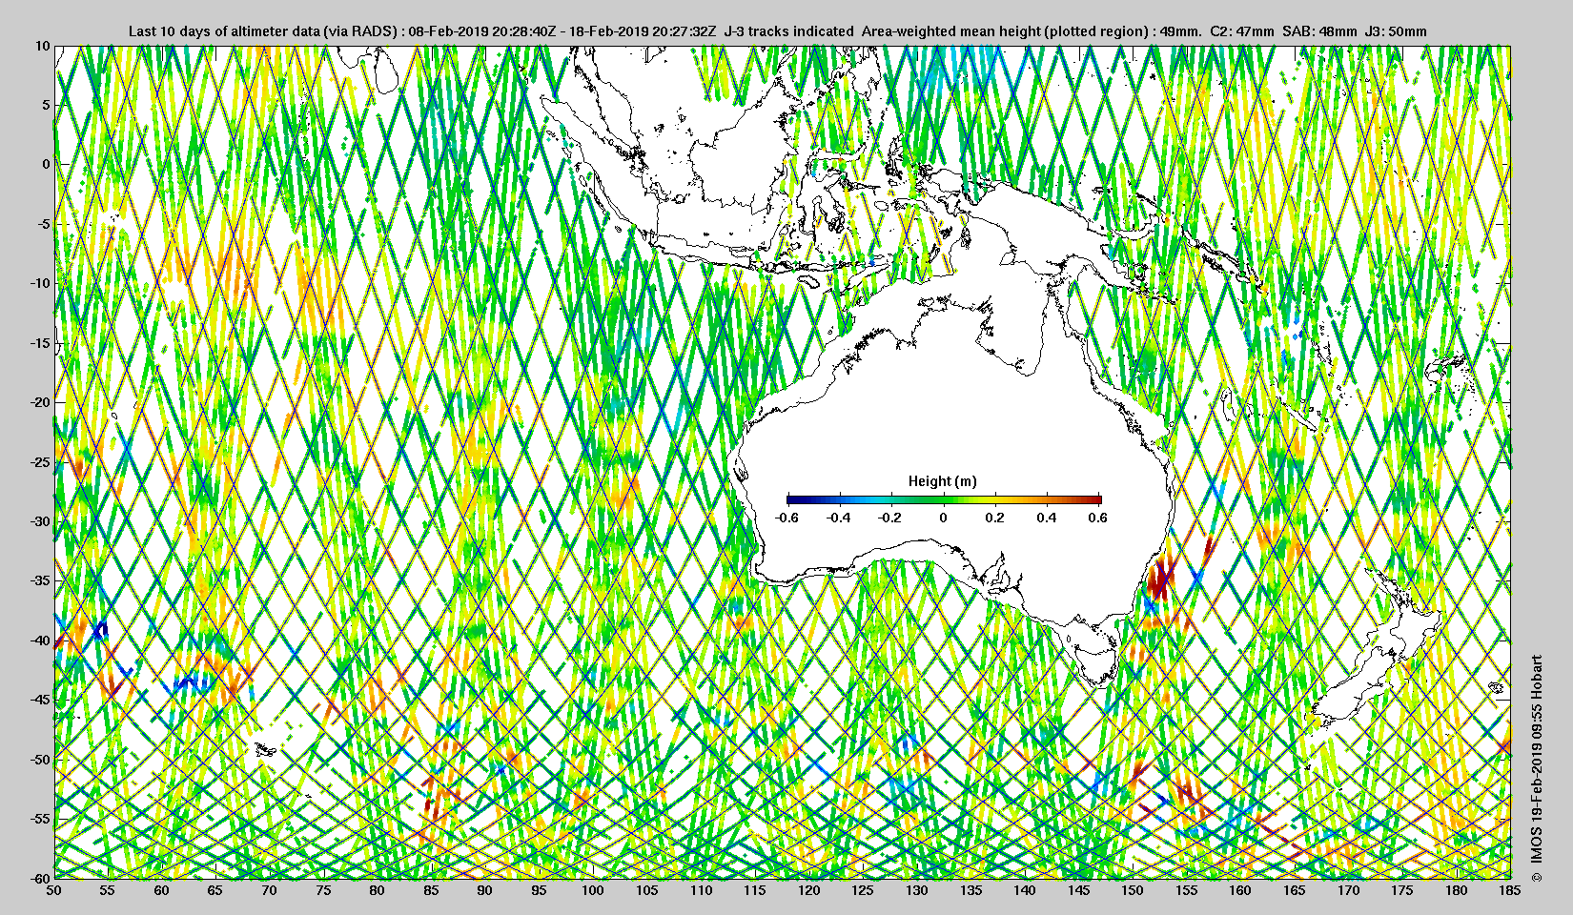Click latitude axis label "-45"

pyautogui.click(x=39, y=700)
